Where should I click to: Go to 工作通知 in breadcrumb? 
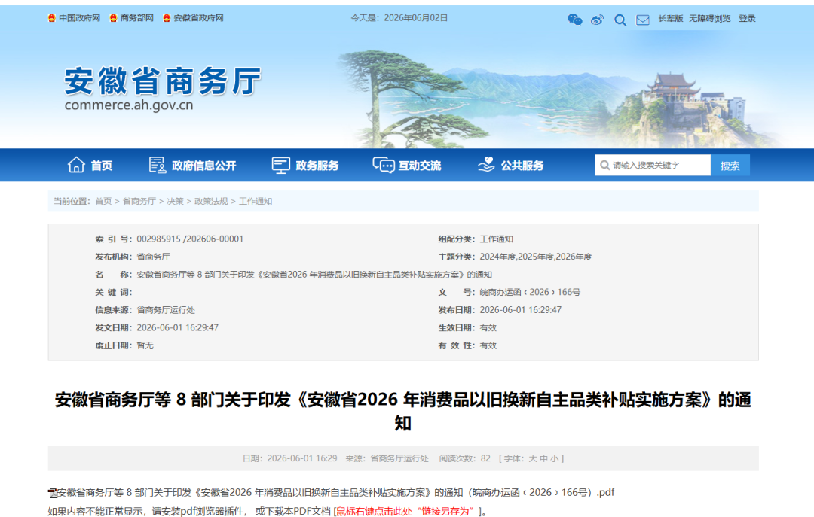point(256,201)
